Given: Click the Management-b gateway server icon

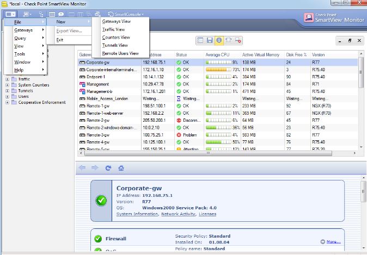Looking at the screenshot, I should (x=82, y=91).
